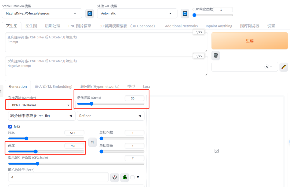Open the external VAE model dropdown
This screenshot has height=187, width=290.
coord(137,13)
